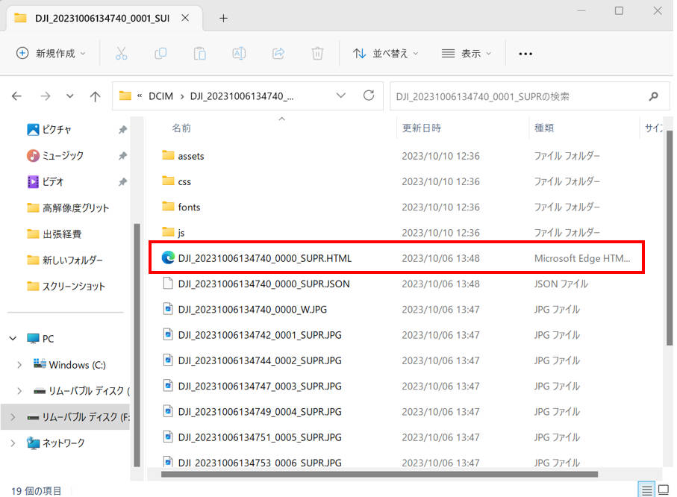677x497 pixels.
Task: Select the 出張経費 folder in sidebar
Action: pyautogui.click(x=63, y=234)
